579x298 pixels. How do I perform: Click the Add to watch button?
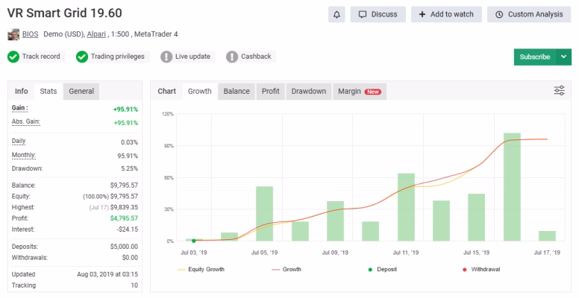point(446,14)
